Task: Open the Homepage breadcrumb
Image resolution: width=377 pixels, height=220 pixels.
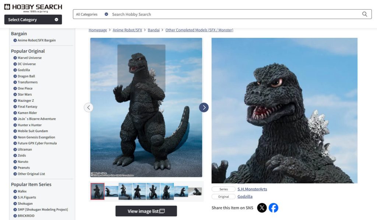Action: click(x=98, y=30)
